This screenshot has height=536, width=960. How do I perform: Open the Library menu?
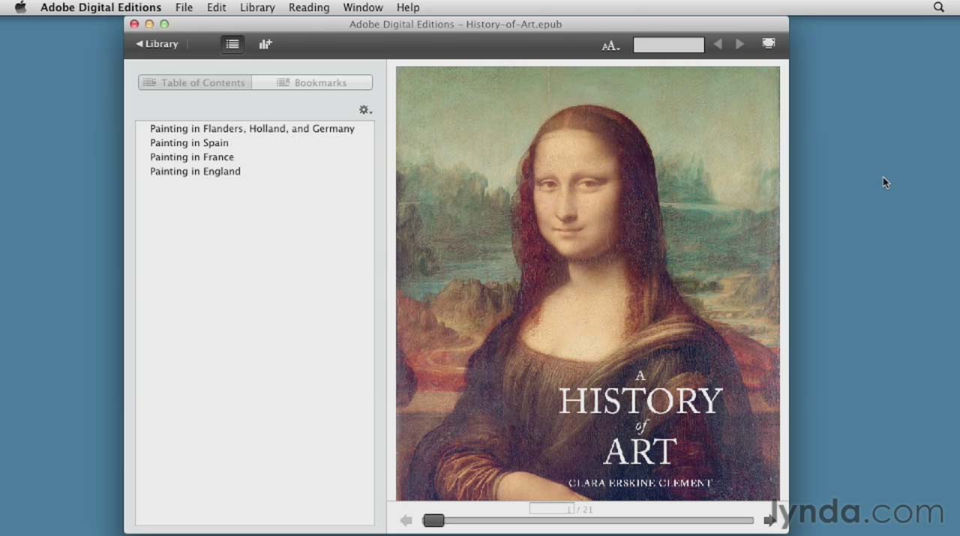[257, 7]
